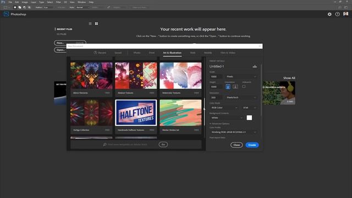Image resolution: width=352 pixels, height=198 pixels.
Task: Click the user profile avatar
Action: click(346, 14)
